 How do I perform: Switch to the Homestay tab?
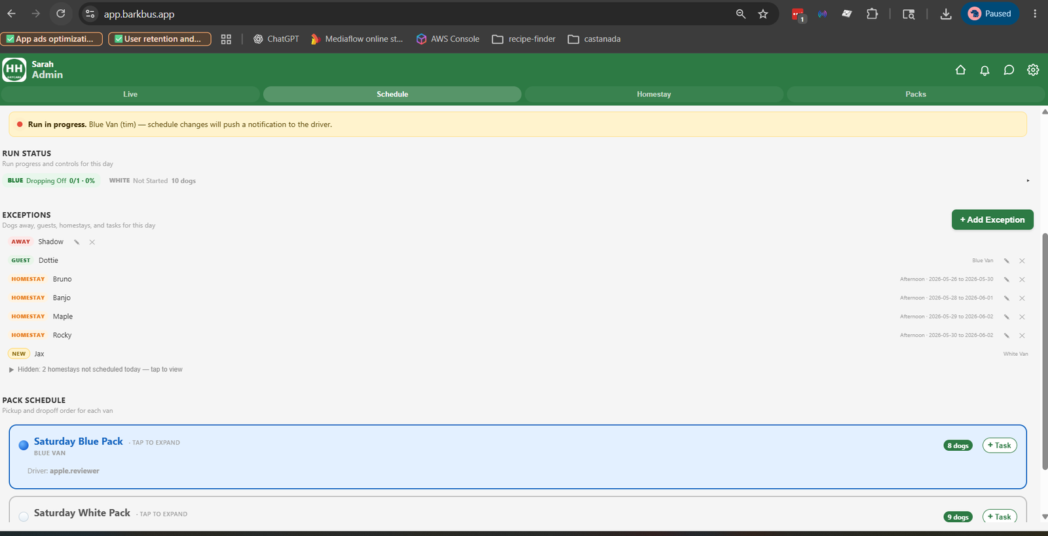point(654,94)
